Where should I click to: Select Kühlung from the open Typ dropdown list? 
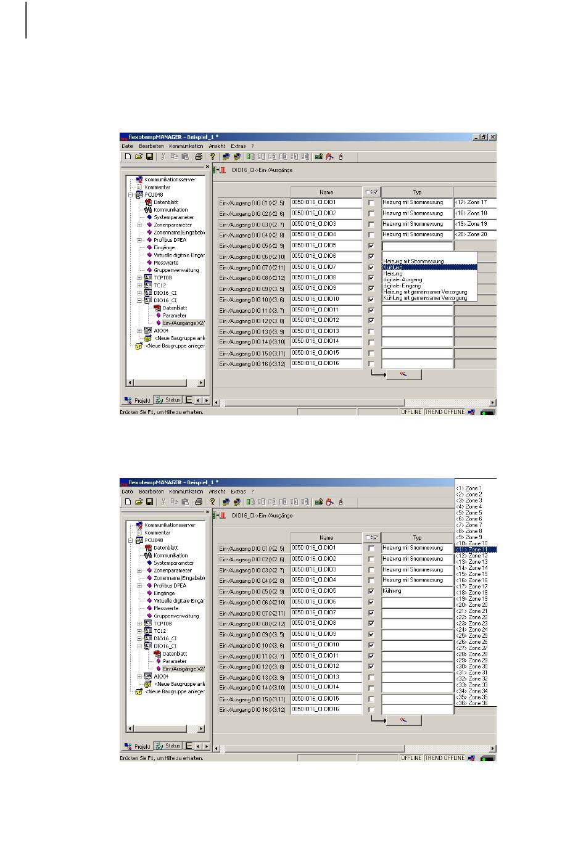pyautogui.click(x=429, y=267)
